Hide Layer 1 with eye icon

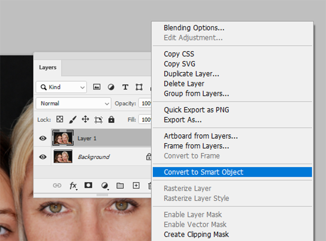pyautogui.click(x=43, y=138)
